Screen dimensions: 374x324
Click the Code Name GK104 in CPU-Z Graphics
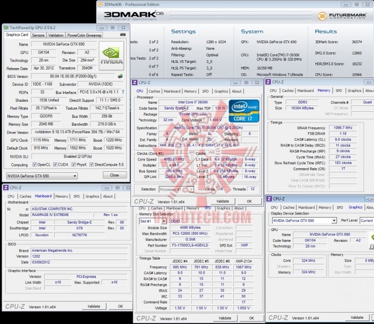[310, 240]
